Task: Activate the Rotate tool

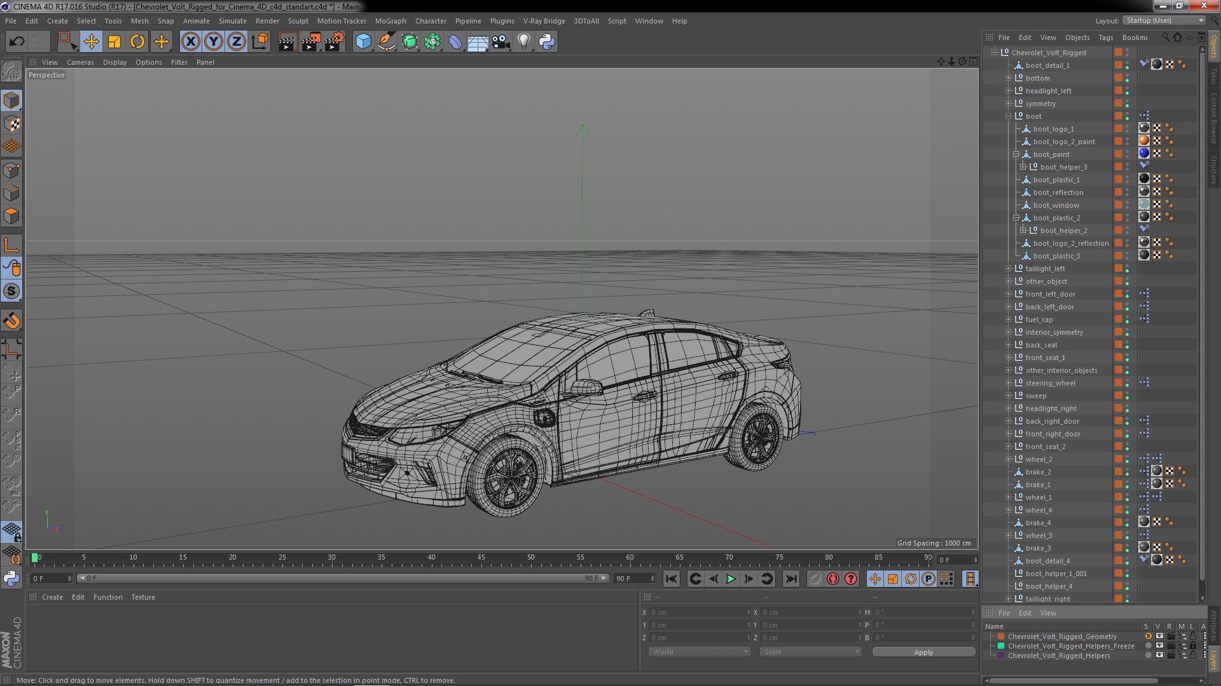Action: pyautogui.click(x=137, y=42)
